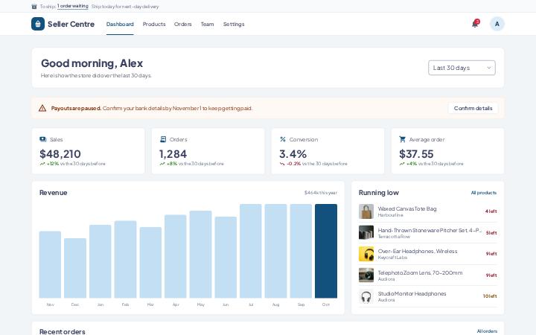Select the Jan revenue bar

tap(100, 261)
